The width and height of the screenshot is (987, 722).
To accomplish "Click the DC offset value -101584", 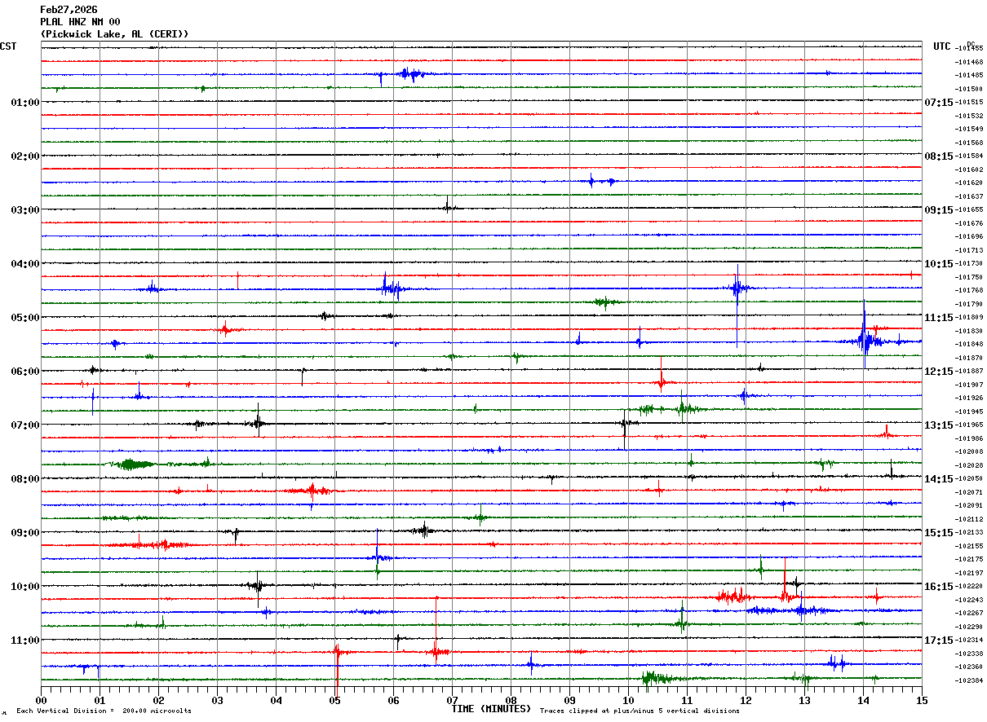I will (968, 156).
